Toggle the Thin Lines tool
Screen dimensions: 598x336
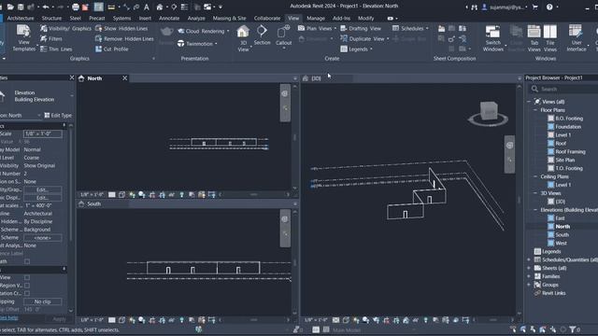click(x=56, y=49)
